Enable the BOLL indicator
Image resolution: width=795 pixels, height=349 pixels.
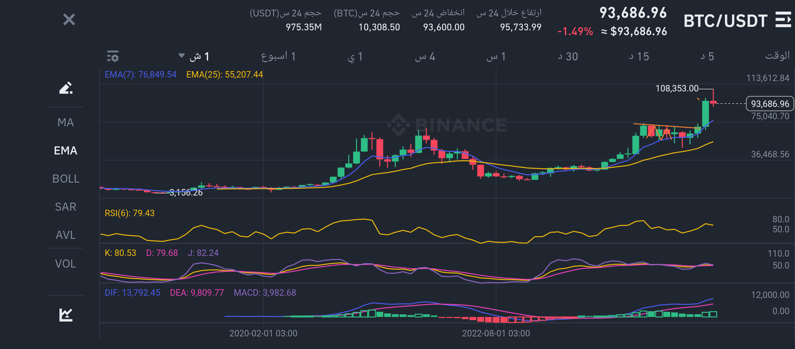pos(66,179)
